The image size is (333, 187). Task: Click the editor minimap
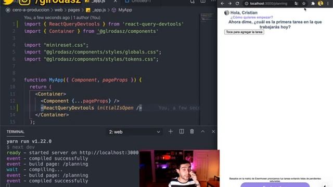[208, 18]
